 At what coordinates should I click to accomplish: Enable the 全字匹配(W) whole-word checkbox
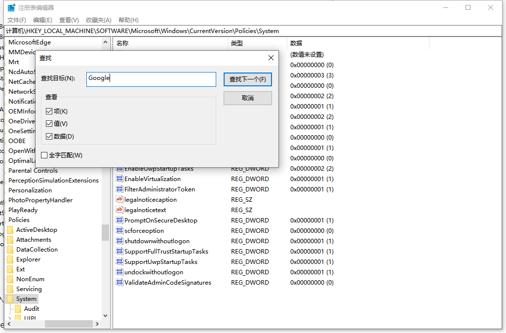44,155
